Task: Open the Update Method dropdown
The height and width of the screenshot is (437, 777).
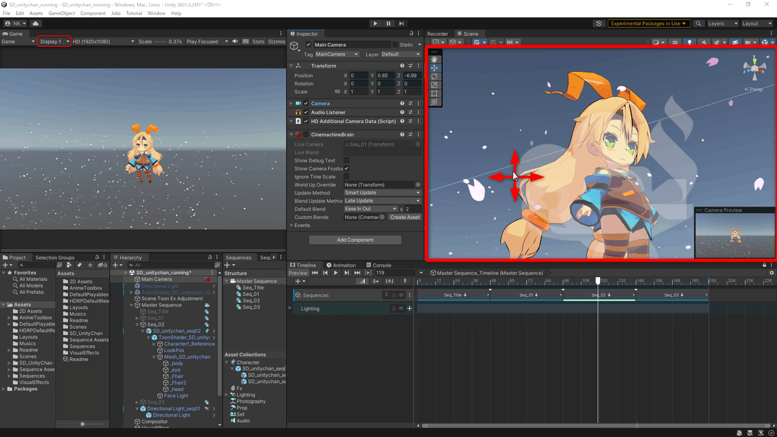Action: click(x=382, y=193)
